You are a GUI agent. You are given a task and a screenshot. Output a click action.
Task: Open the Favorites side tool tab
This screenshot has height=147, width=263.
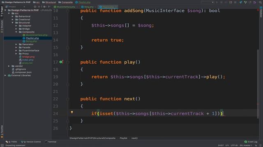[2, 131]
